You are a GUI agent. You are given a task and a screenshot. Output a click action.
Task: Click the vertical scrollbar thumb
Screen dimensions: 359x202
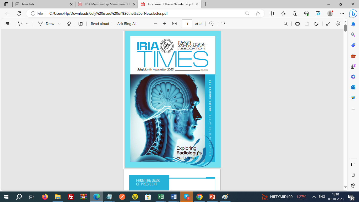[345, 28]
